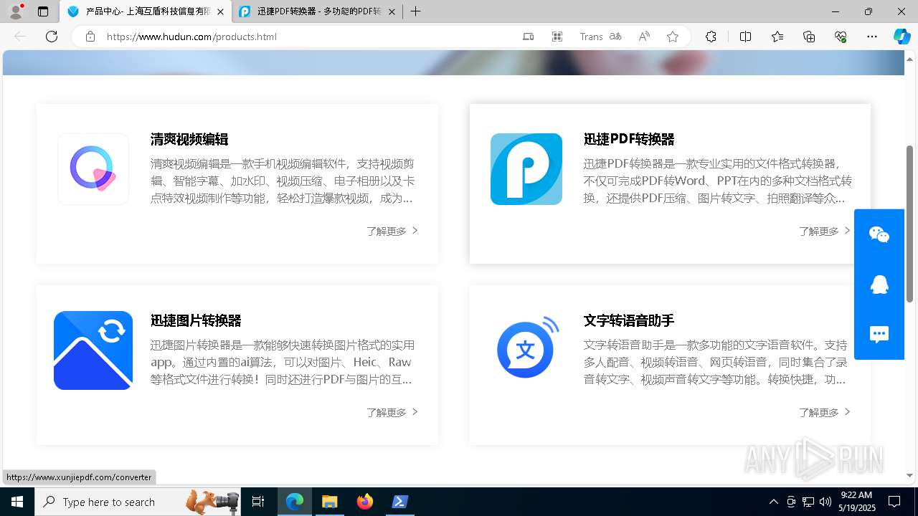Viewport: 918px width, 516px height.
Task: Switch to 产品中心 tab
Action: pyautogui.click(x=146, y=12)
